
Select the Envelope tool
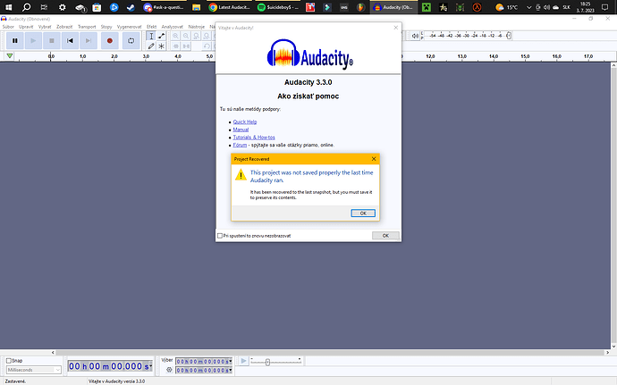161,36
